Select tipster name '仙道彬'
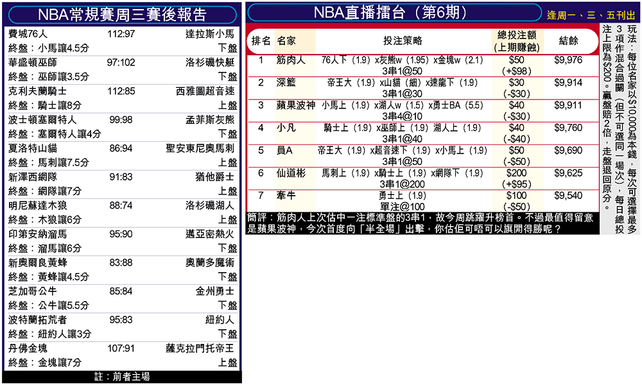 click(291, 173)
